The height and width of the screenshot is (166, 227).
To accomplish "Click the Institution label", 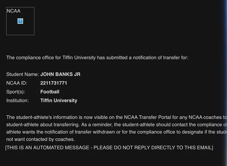I will (x=17, y=100).
